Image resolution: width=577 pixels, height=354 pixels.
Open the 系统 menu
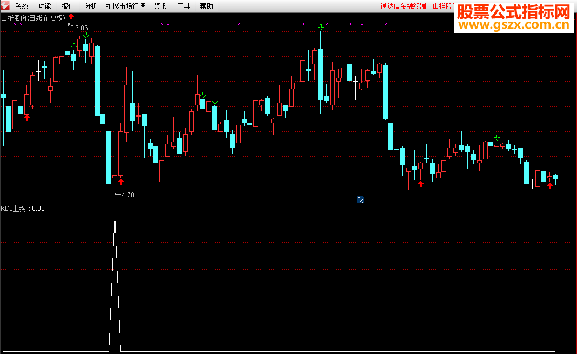pos(22,6)
